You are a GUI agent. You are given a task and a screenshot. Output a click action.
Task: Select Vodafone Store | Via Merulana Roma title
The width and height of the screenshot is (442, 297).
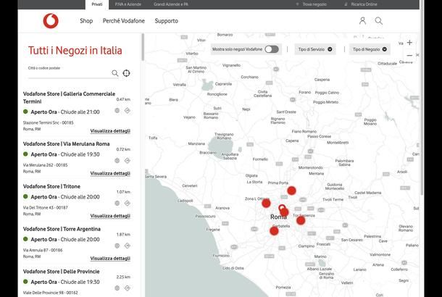coord(66,143)
